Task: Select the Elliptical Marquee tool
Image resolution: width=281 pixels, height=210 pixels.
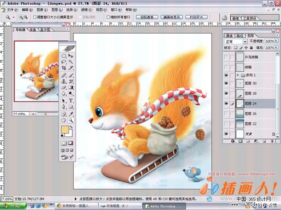Action: point(64,56)
